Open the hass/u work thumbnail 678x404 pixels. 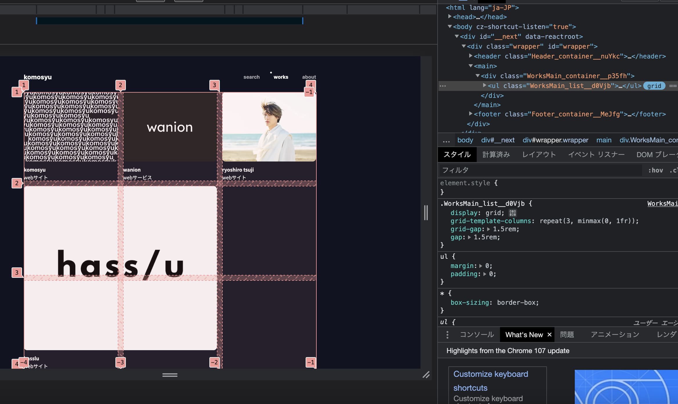[x=120, y=268]
